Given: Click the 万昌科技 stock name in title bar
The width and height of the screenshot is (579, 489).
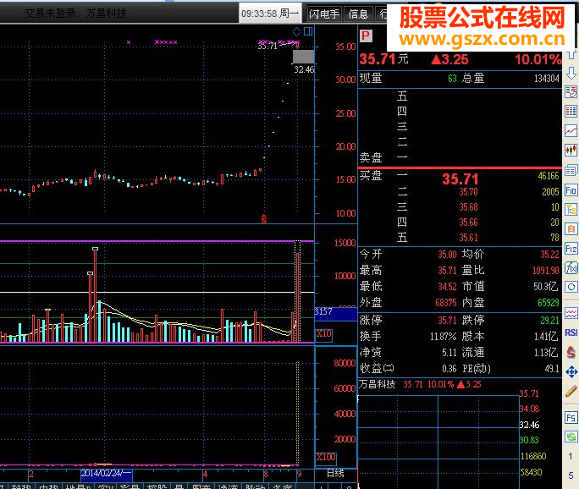Looking at the screenshot, I should point(107,14).
